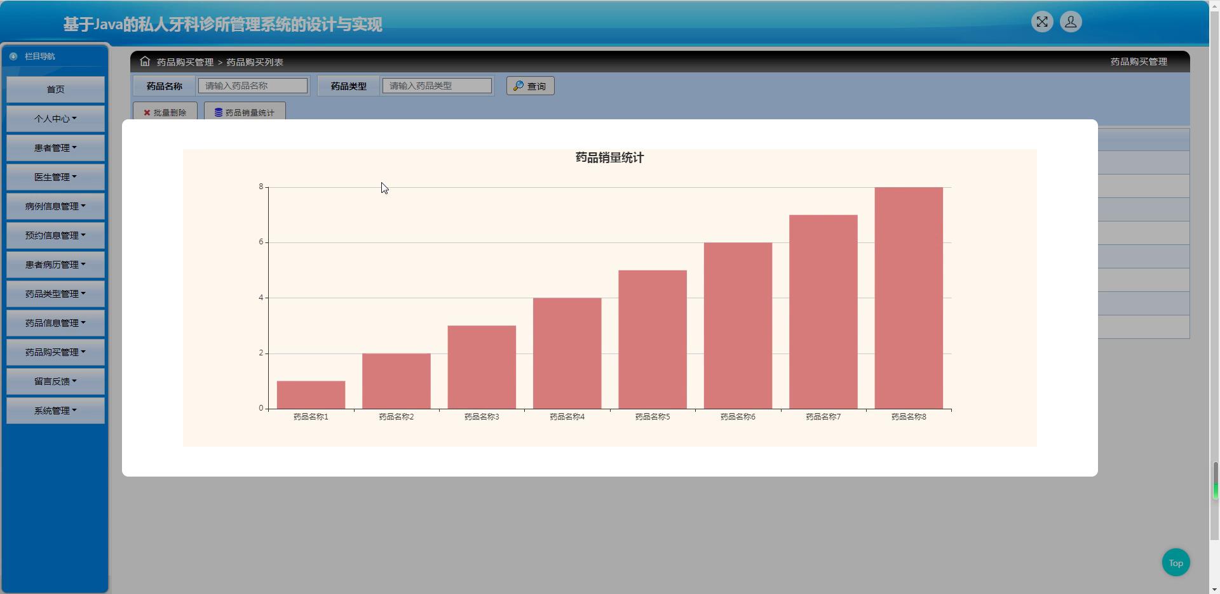Image resolution: width=1220 pixels, height=594 pixels.
Task: Click the chart title 药品销量统计
Action: point(609,157)
